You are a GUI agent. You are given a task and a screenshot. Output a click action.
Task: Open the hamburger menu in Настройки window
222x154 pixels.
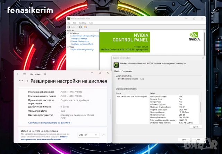pos(25,74)
